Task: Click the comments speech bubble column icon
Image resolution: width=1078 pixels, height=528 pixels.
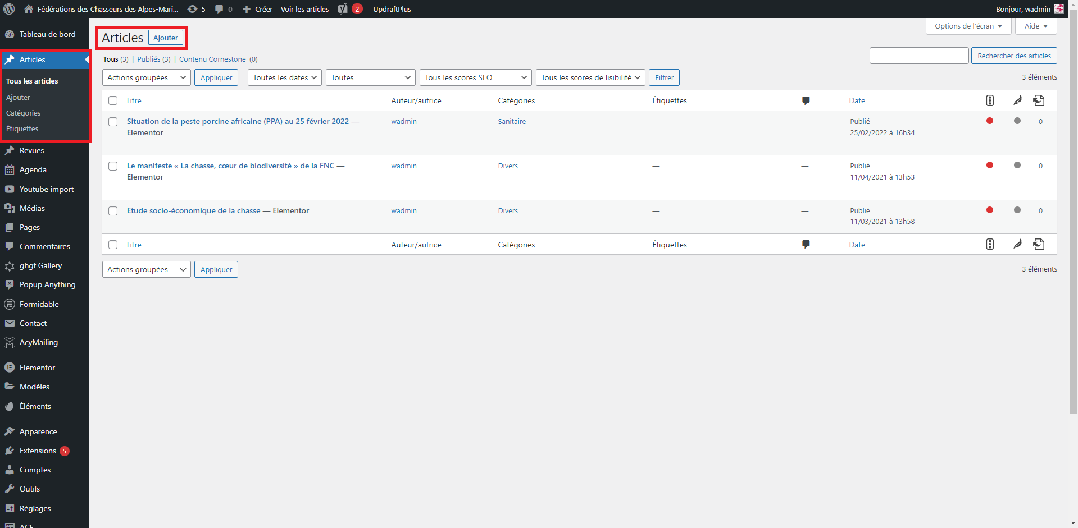Action: [x=806, y=100]
